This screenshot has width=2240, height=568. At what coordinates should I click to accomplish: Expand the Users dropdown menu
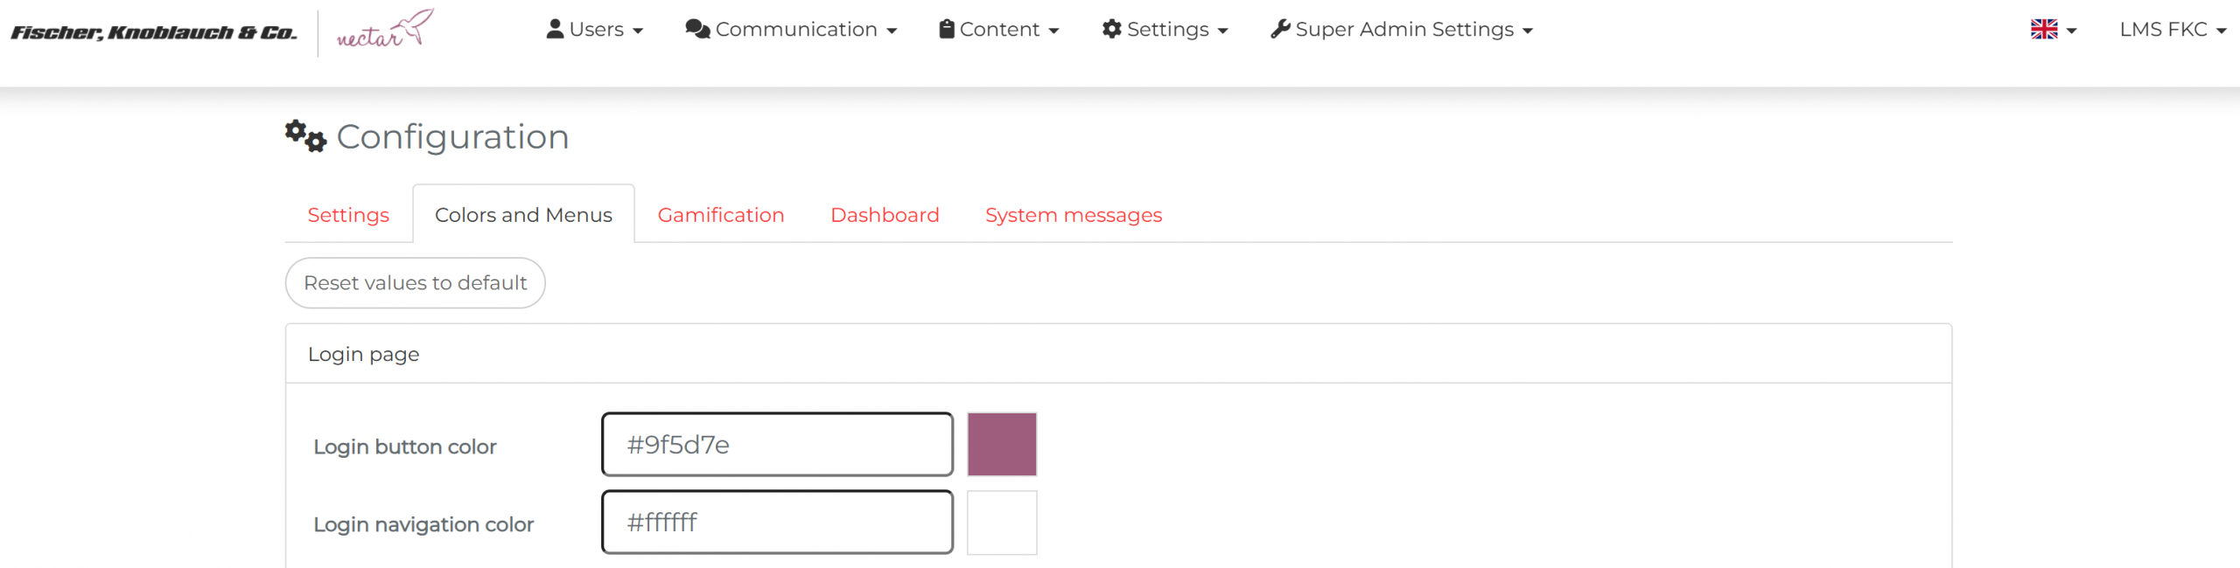[596, 30]
